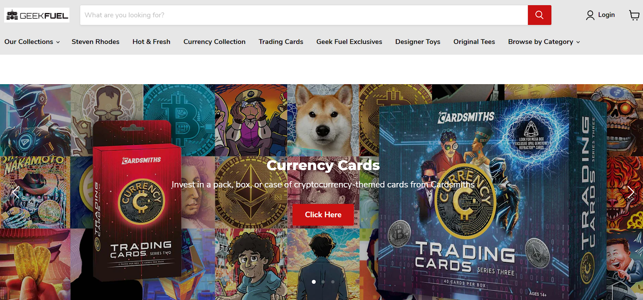
Task: Go to homepage via GeekFuel logo
Action: click(37, 15)
